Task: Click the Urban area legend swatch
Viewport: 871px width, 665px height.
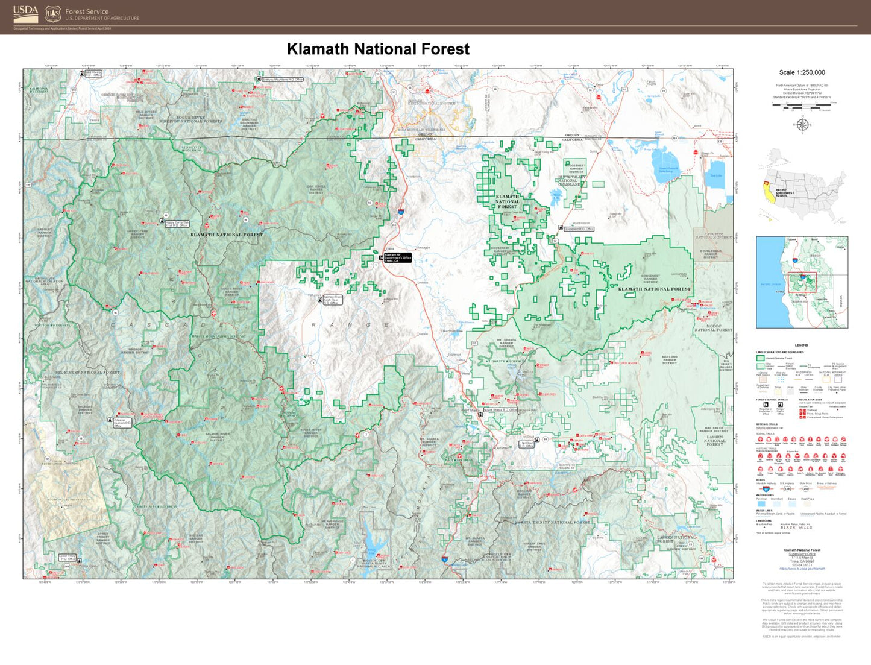Action: (x=790, y=392)
